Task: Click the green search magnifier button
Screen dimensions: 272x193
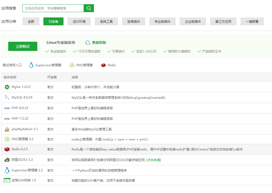Action: (x=89, y=8)
